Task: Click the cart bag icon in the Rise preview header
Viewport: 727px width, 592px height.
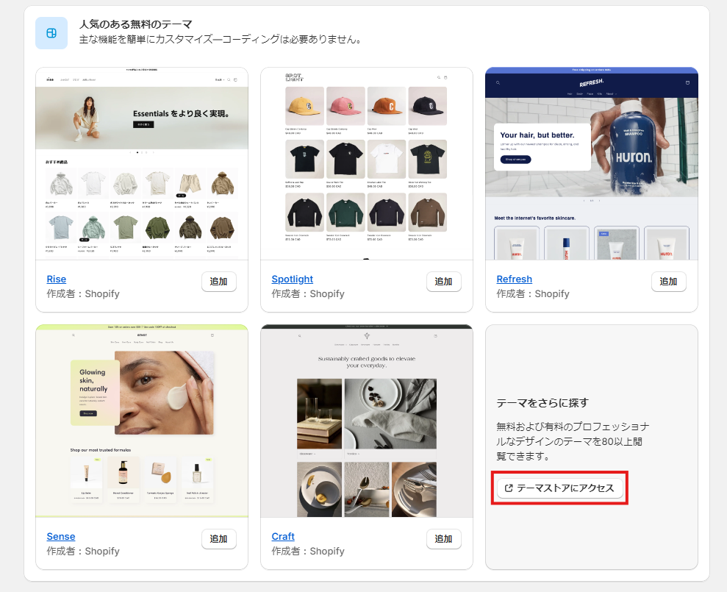Action: pyautogui.click(x=235, y=80)
